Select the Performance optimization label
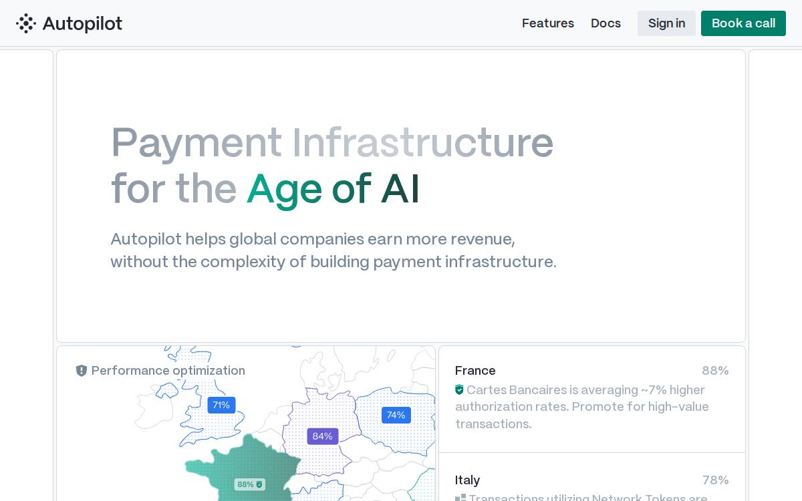 click(168, 371)
